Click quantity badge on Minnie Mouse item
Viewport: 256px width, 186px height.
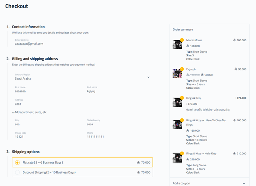click(x=182, y=40)
